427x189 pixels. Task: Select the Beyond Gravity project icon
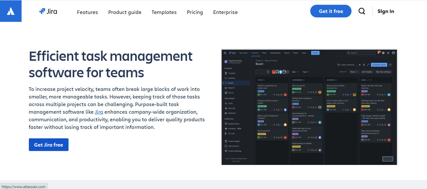[x=226, y=61]
